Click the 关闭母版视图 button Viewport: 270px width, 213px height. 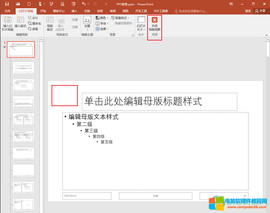point(154,25)
